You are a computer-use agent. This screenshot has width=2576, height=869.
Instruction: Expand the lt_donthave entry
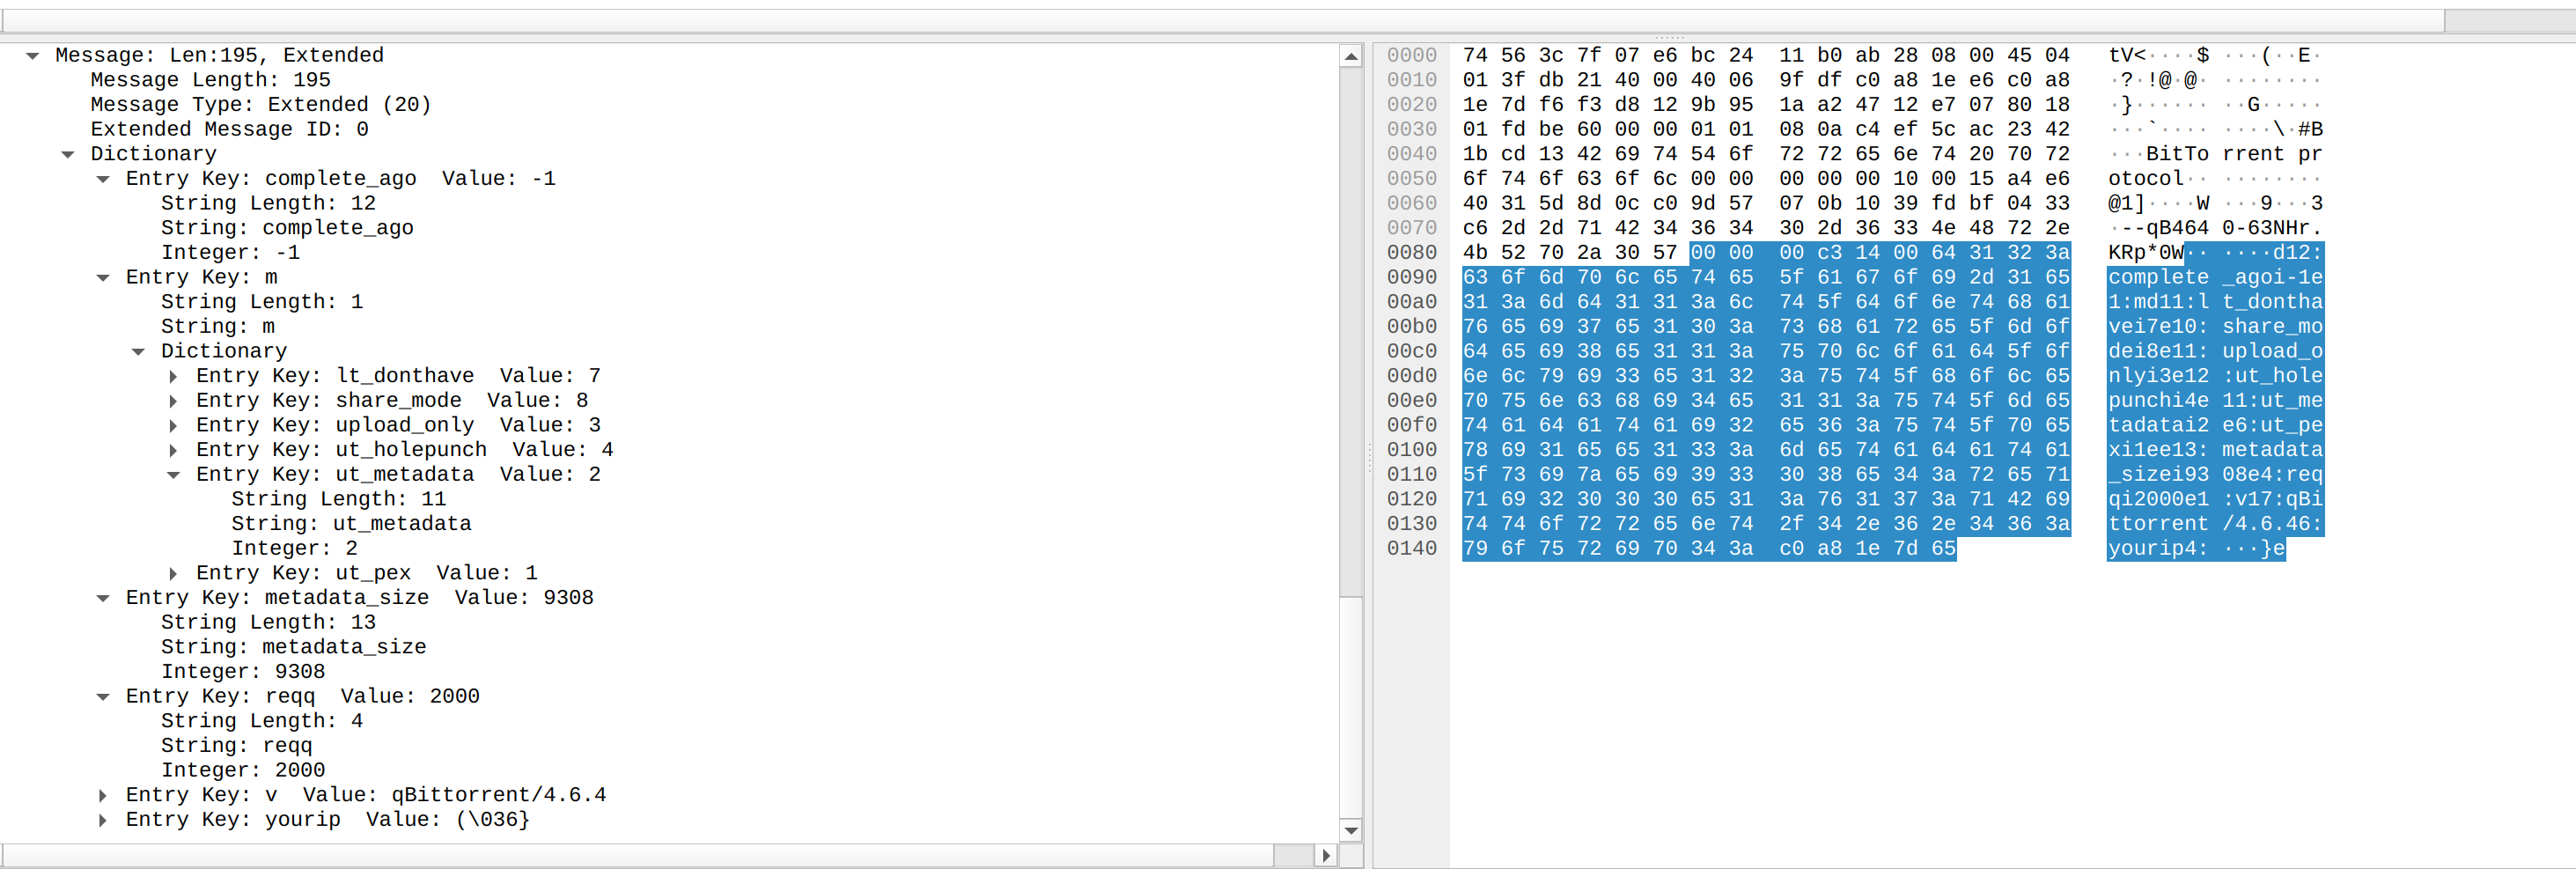[x=174, y=375]
